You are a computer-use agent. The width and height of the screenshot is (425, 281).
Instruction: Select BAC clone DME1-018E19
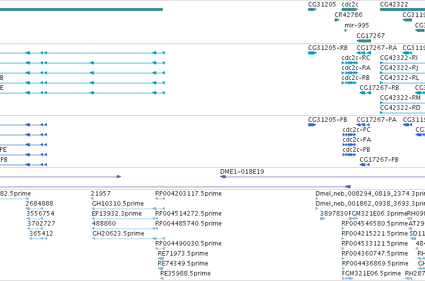click(242, 172)
